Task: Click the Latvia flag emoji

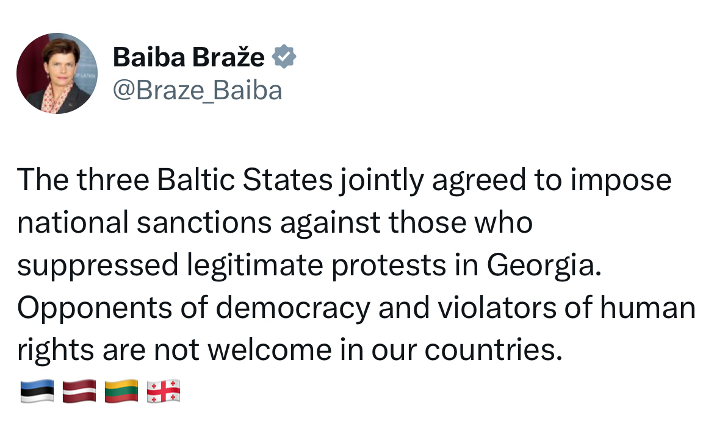Action: pyautogui.click(x=79, y=390)
